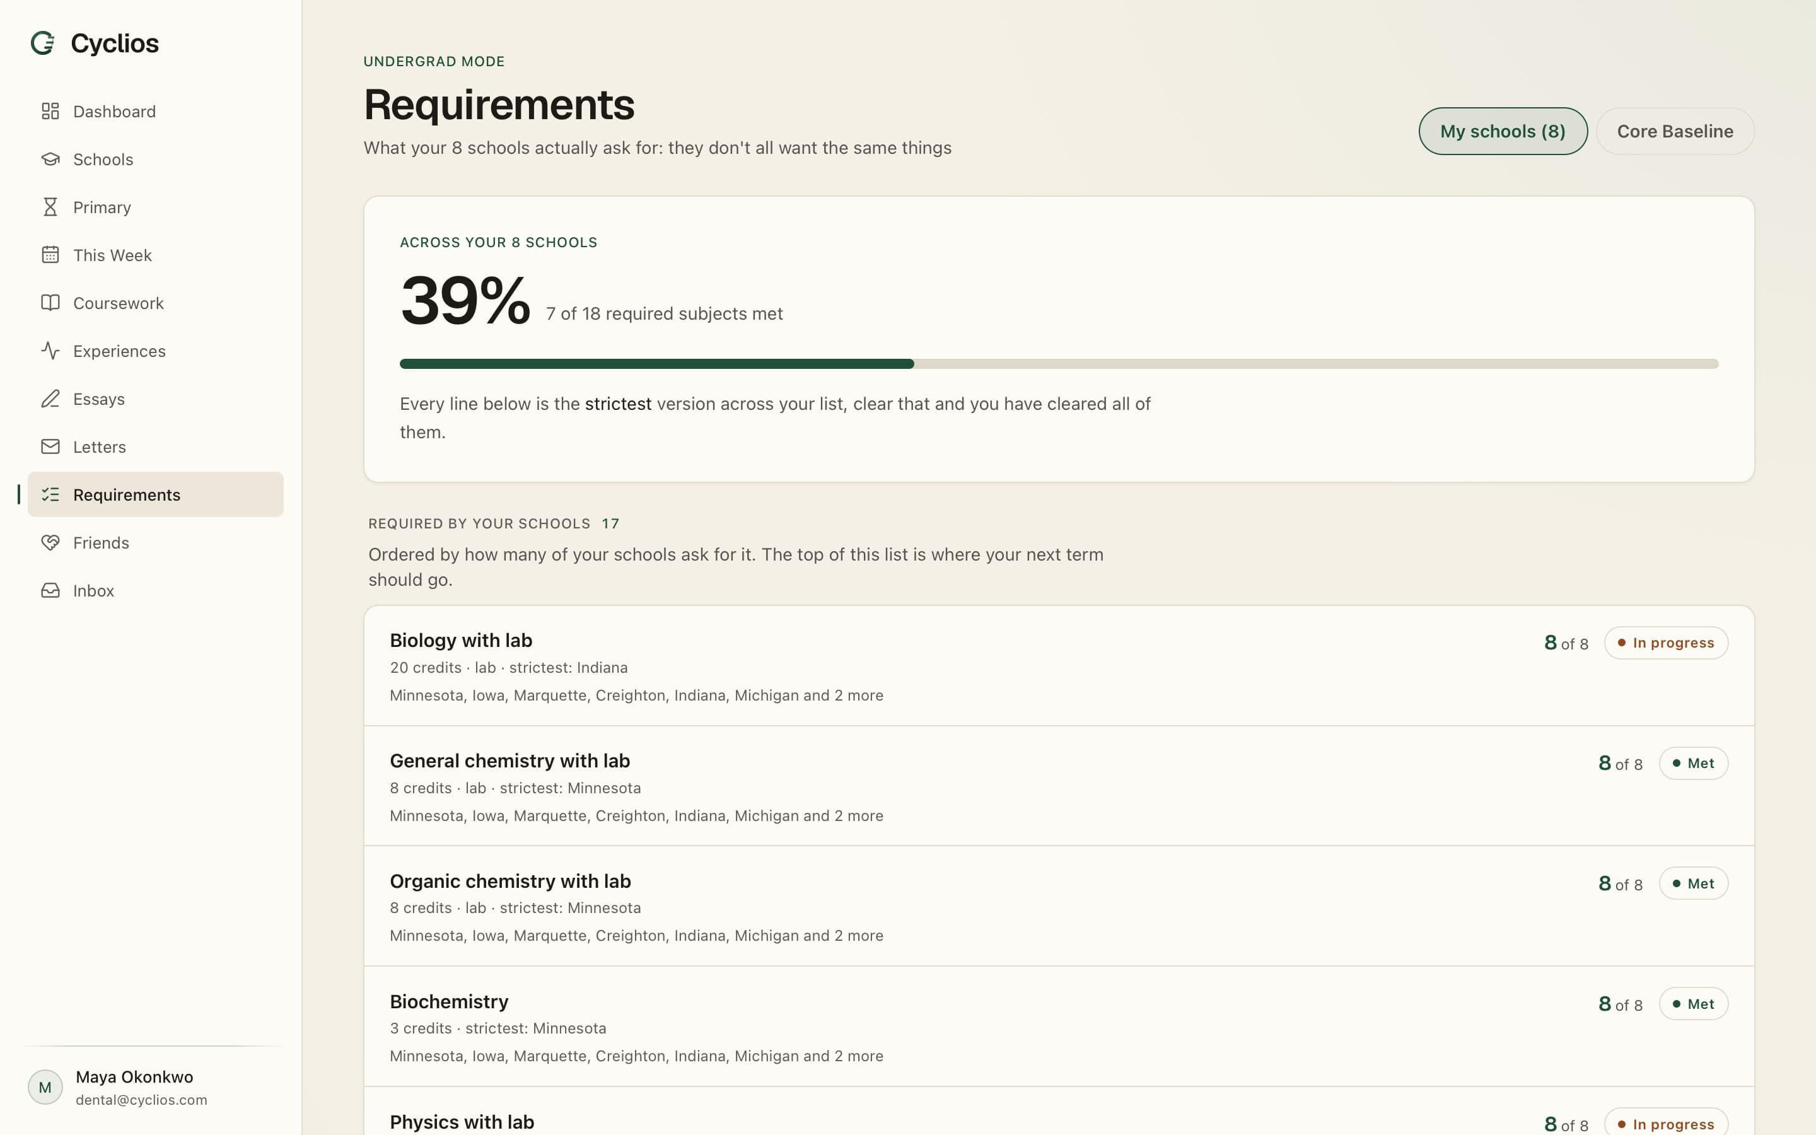
Task: Click the Cyclios logo icon
Action: [x=43, y=43]
